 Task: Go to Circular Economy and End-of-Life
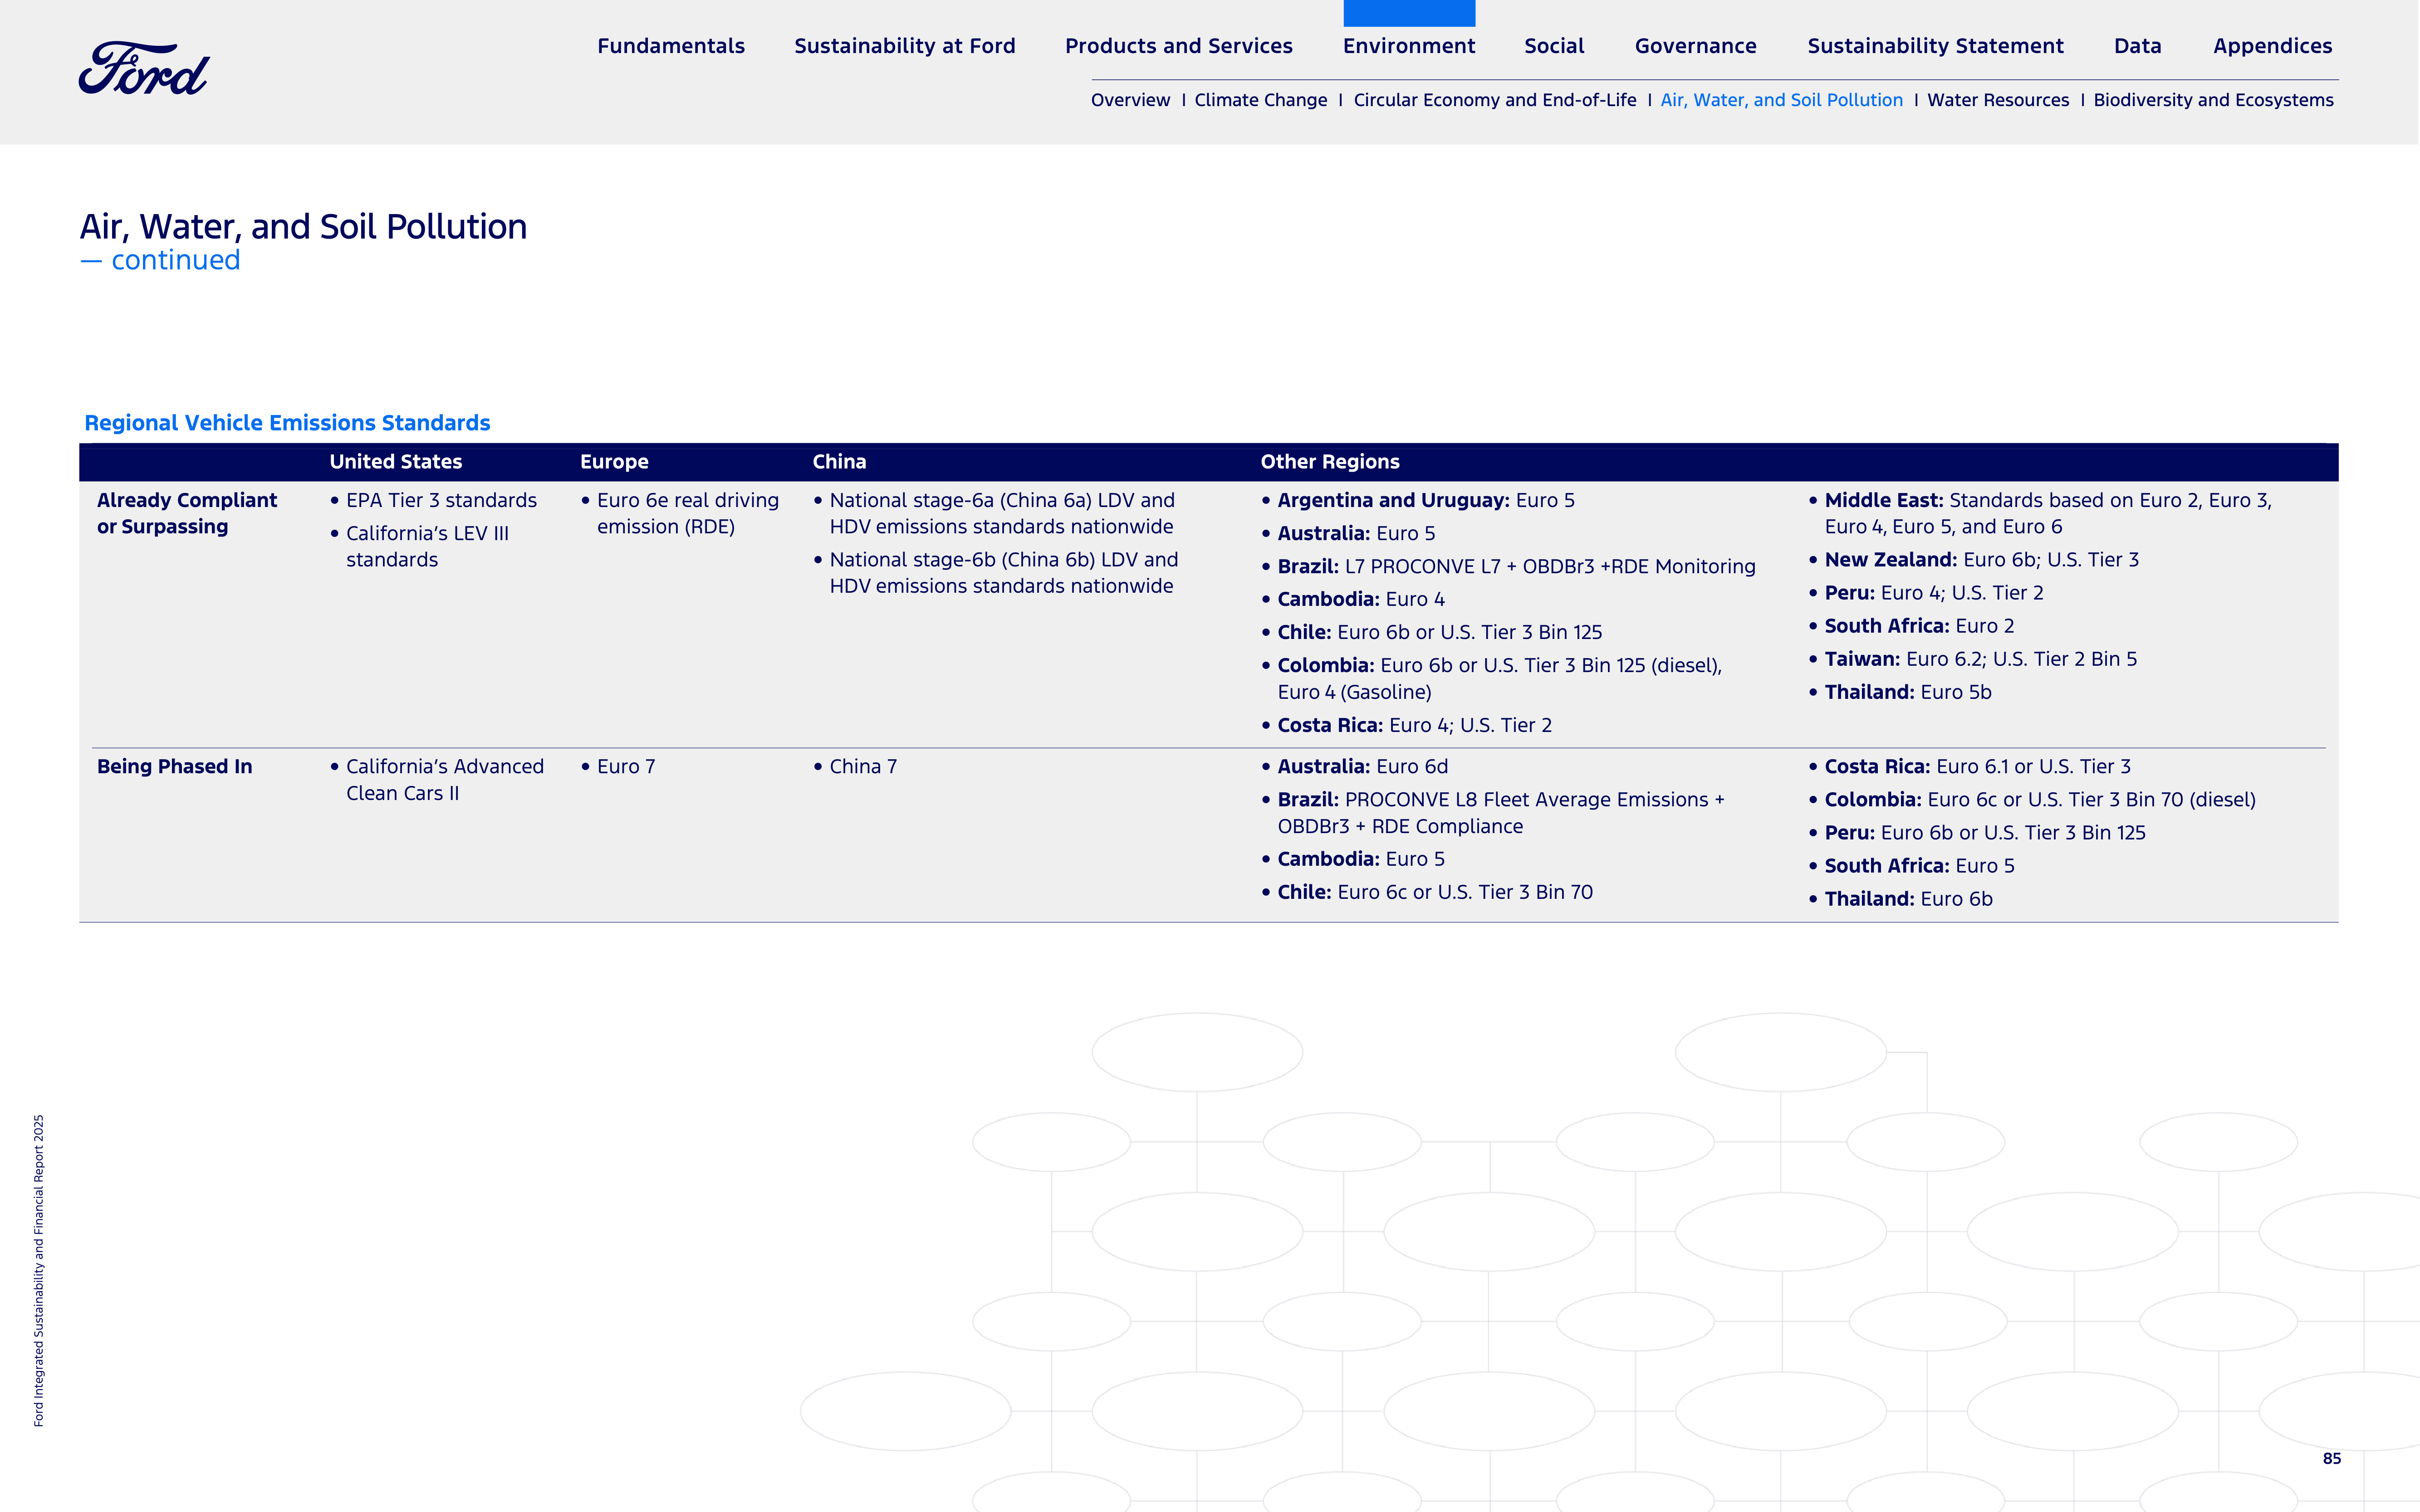click(x=1494, y=100)
